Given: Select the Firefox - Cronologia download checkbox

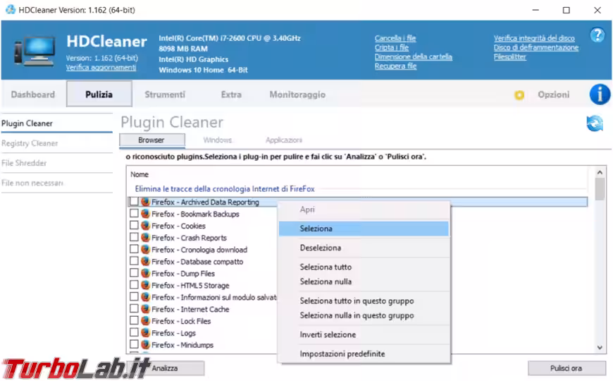Looking at the screenshot, I should [134, 248].
